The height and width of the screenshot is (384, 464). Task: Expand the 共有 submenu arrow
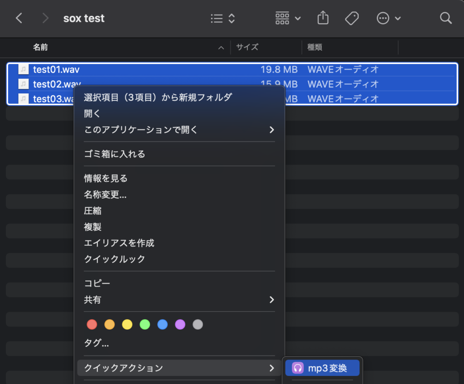click(271, 300)
